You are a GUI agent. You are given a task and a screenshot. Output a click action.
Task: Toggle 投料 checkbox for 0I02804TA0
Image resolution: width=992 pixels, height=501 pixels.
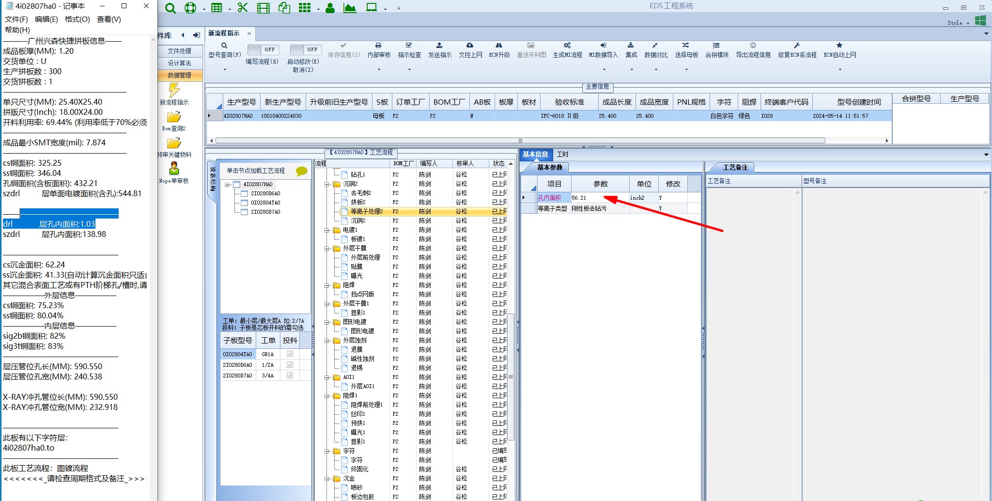tap(290, 354)
